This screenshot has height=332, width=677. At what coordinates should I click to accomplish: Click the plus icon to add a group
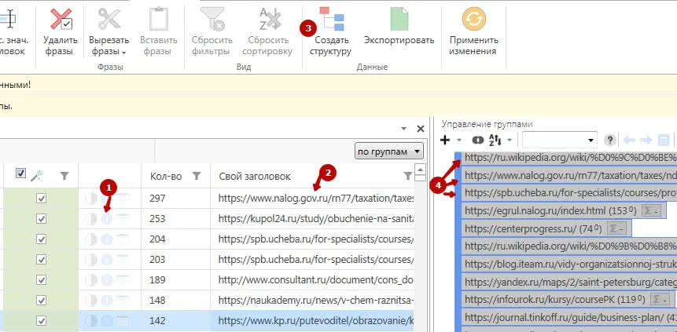(445, 140)
